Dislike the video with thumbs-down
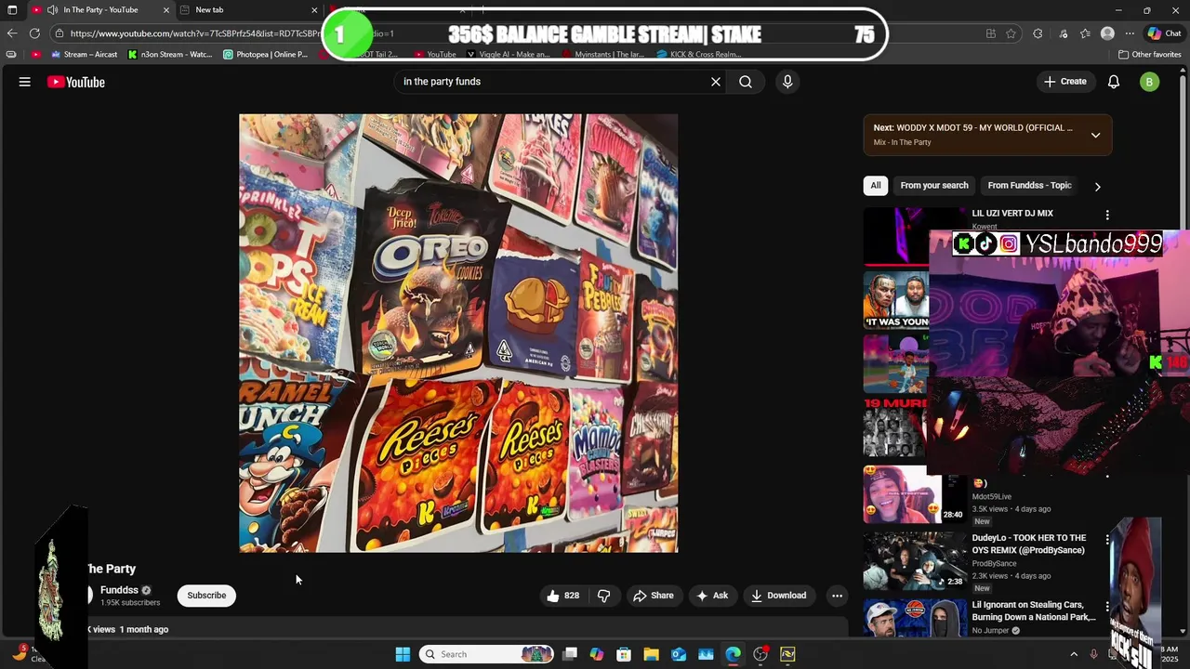This screenshot has height=669, width=1190. [x=603, y=596]
